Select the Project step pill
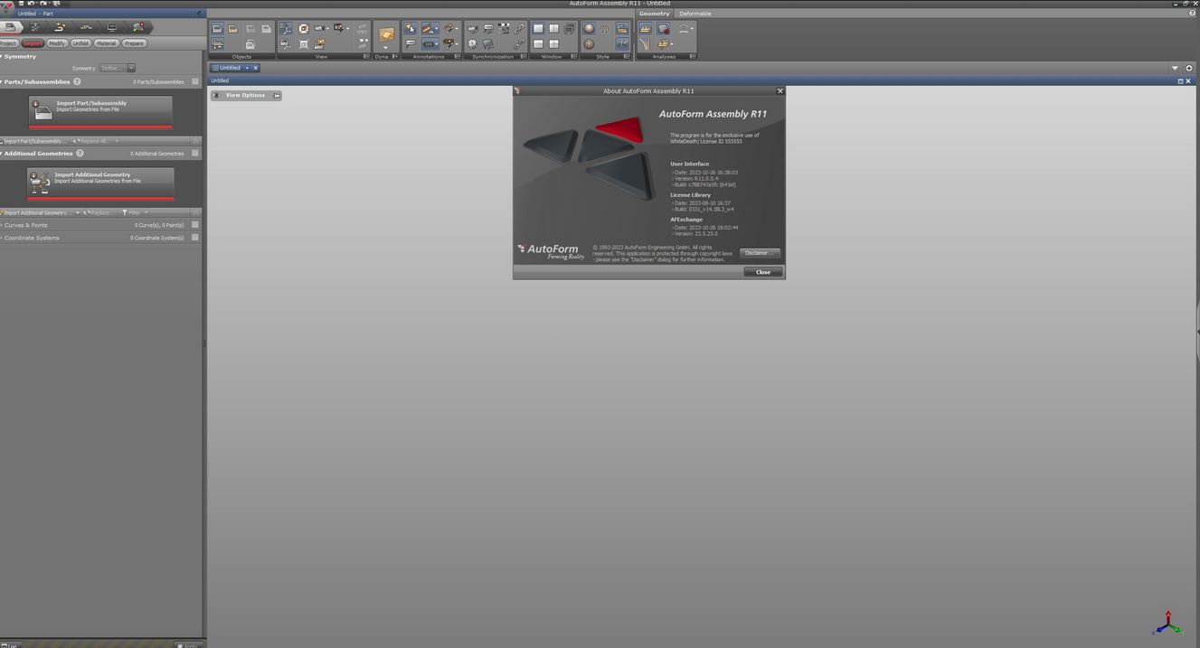 [x=8, y=43]
